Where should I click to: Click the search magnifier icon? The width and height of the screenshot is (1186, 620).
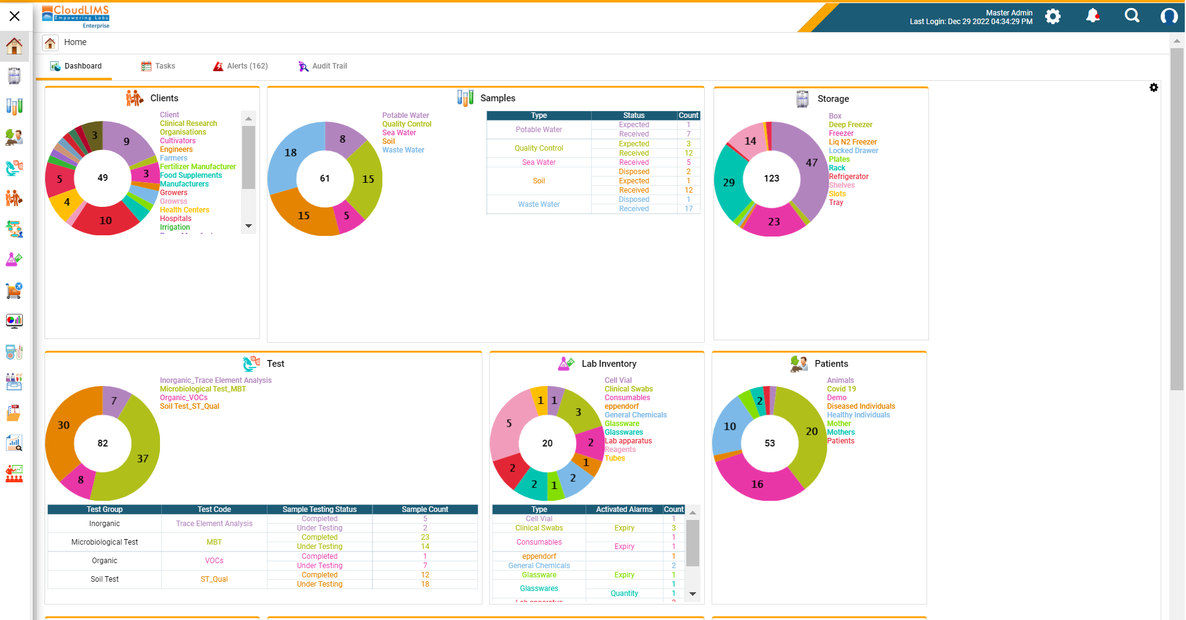(x=1132, y=17)
